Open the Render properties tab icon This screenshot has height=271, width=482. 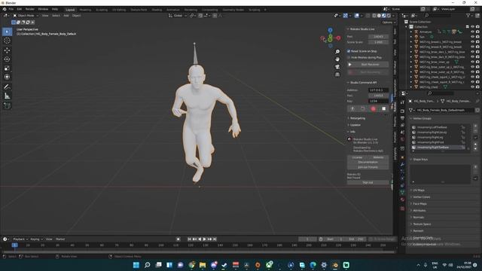click(402, 111)
